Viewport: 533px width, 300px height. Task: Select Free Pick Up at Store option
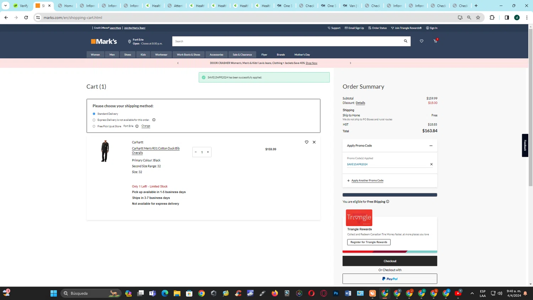click(x=94, y=126)
